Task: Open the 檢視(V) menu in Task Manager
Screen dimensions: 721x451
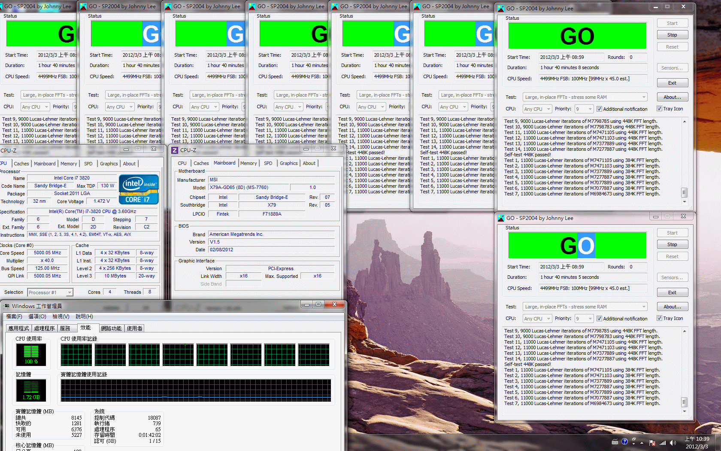Action: (61, 317)
